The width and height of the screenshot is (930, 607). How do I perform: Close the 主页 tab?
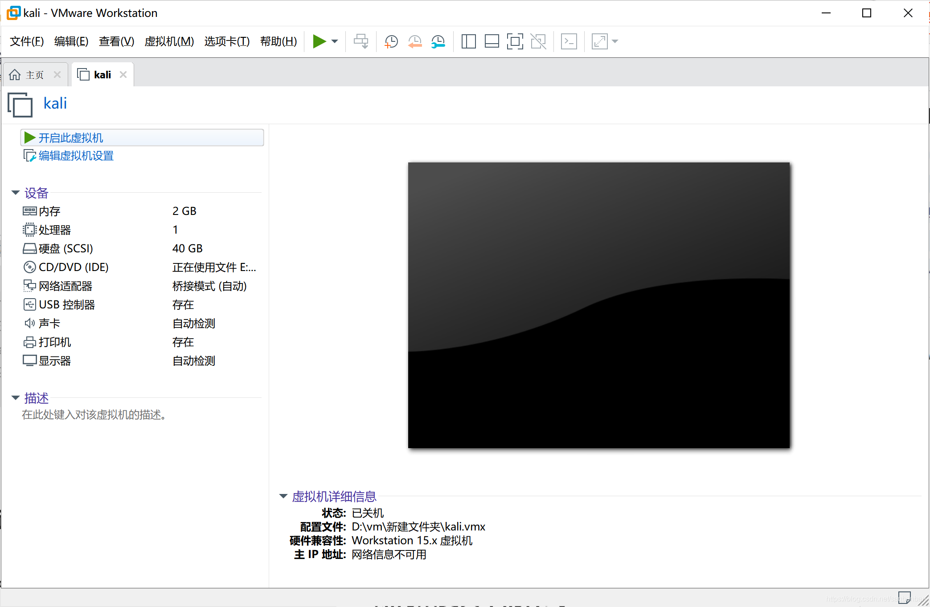(57, 75)
